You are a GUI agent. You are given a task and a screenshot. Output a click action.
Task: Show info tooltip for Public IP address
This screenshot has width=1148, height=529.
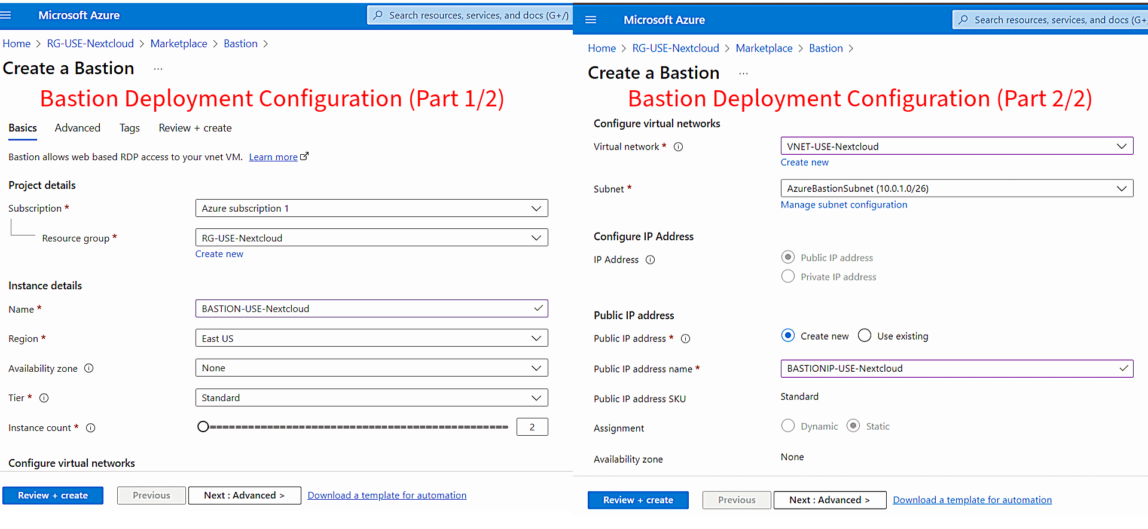(686, 339)
